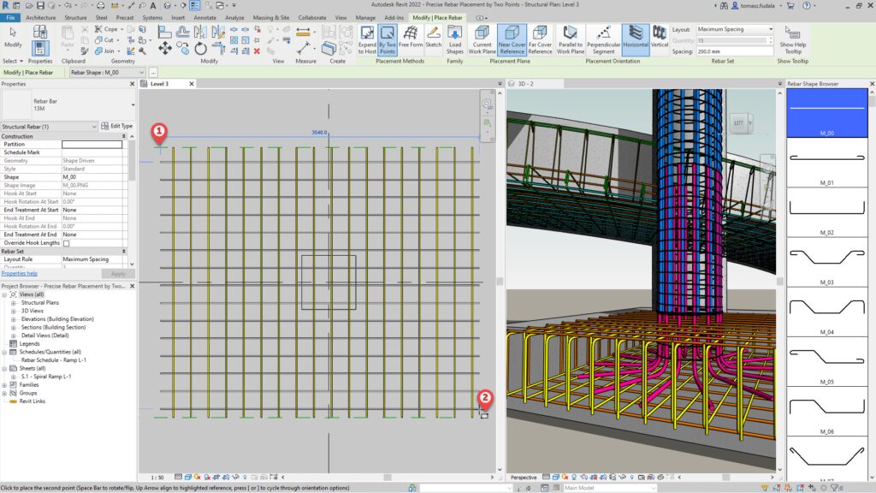Click the Measure tool icon
Viewport: 876px width, 493px height.
tap(304, 33)
